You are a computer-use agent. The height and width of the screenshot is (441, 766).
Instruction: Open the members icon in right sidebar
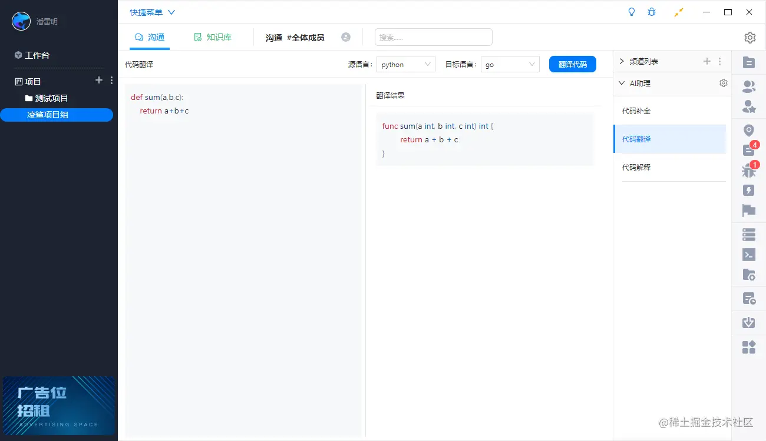click(x=749, y=87)
